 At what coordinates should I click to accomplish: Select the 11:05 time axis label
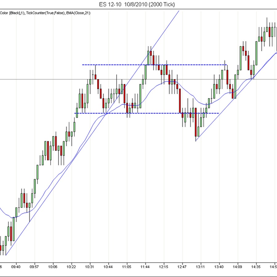(126, 267)
